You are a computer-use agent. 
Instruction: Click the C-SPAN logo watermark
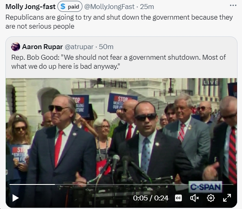pos(205,187)
